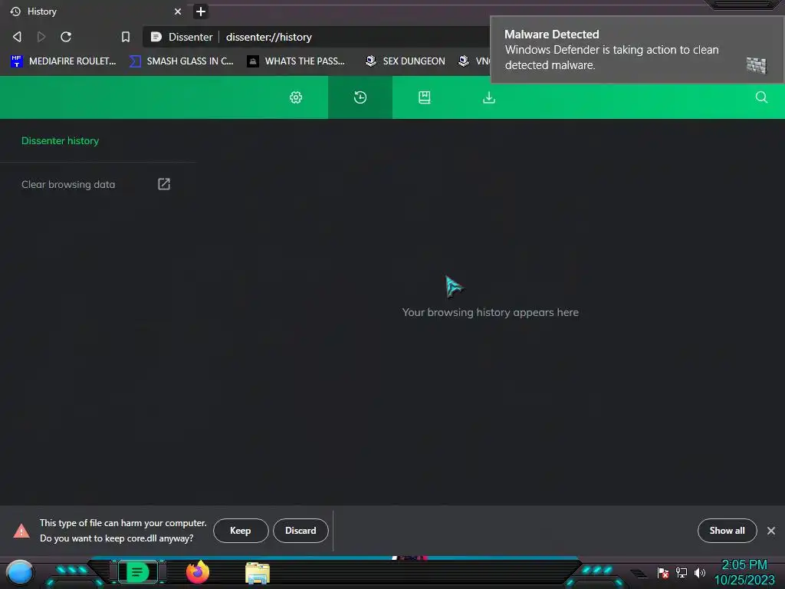The image size is (785, 589).
Task: Go back with the back arrow
Action: pos(17,37)
